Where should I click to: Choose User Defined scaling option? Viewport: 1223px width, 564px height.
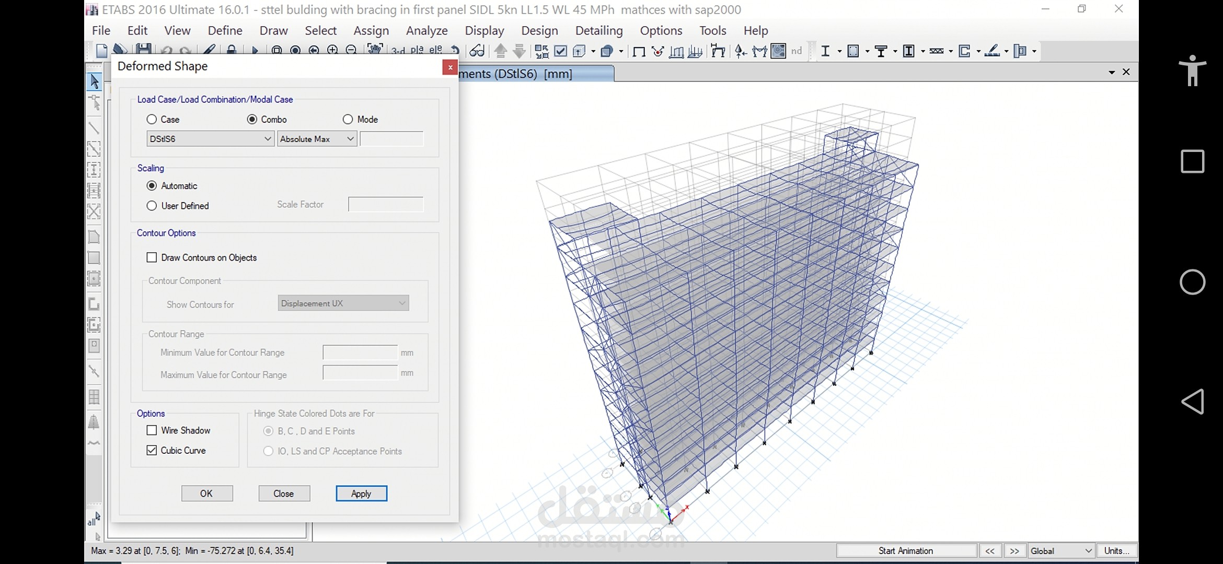152,206
